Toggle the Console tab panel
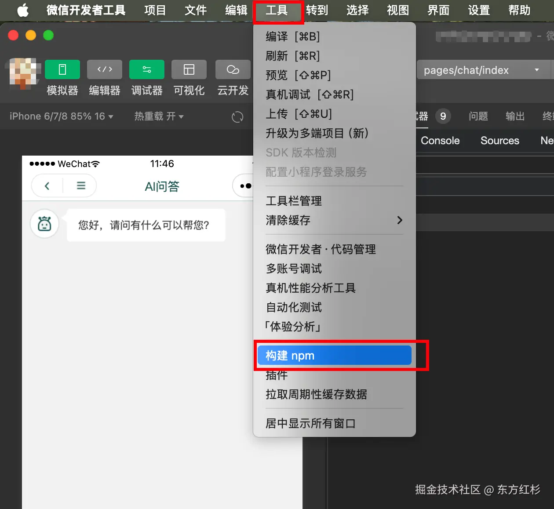The image size is (554, 509). [440, 141]
